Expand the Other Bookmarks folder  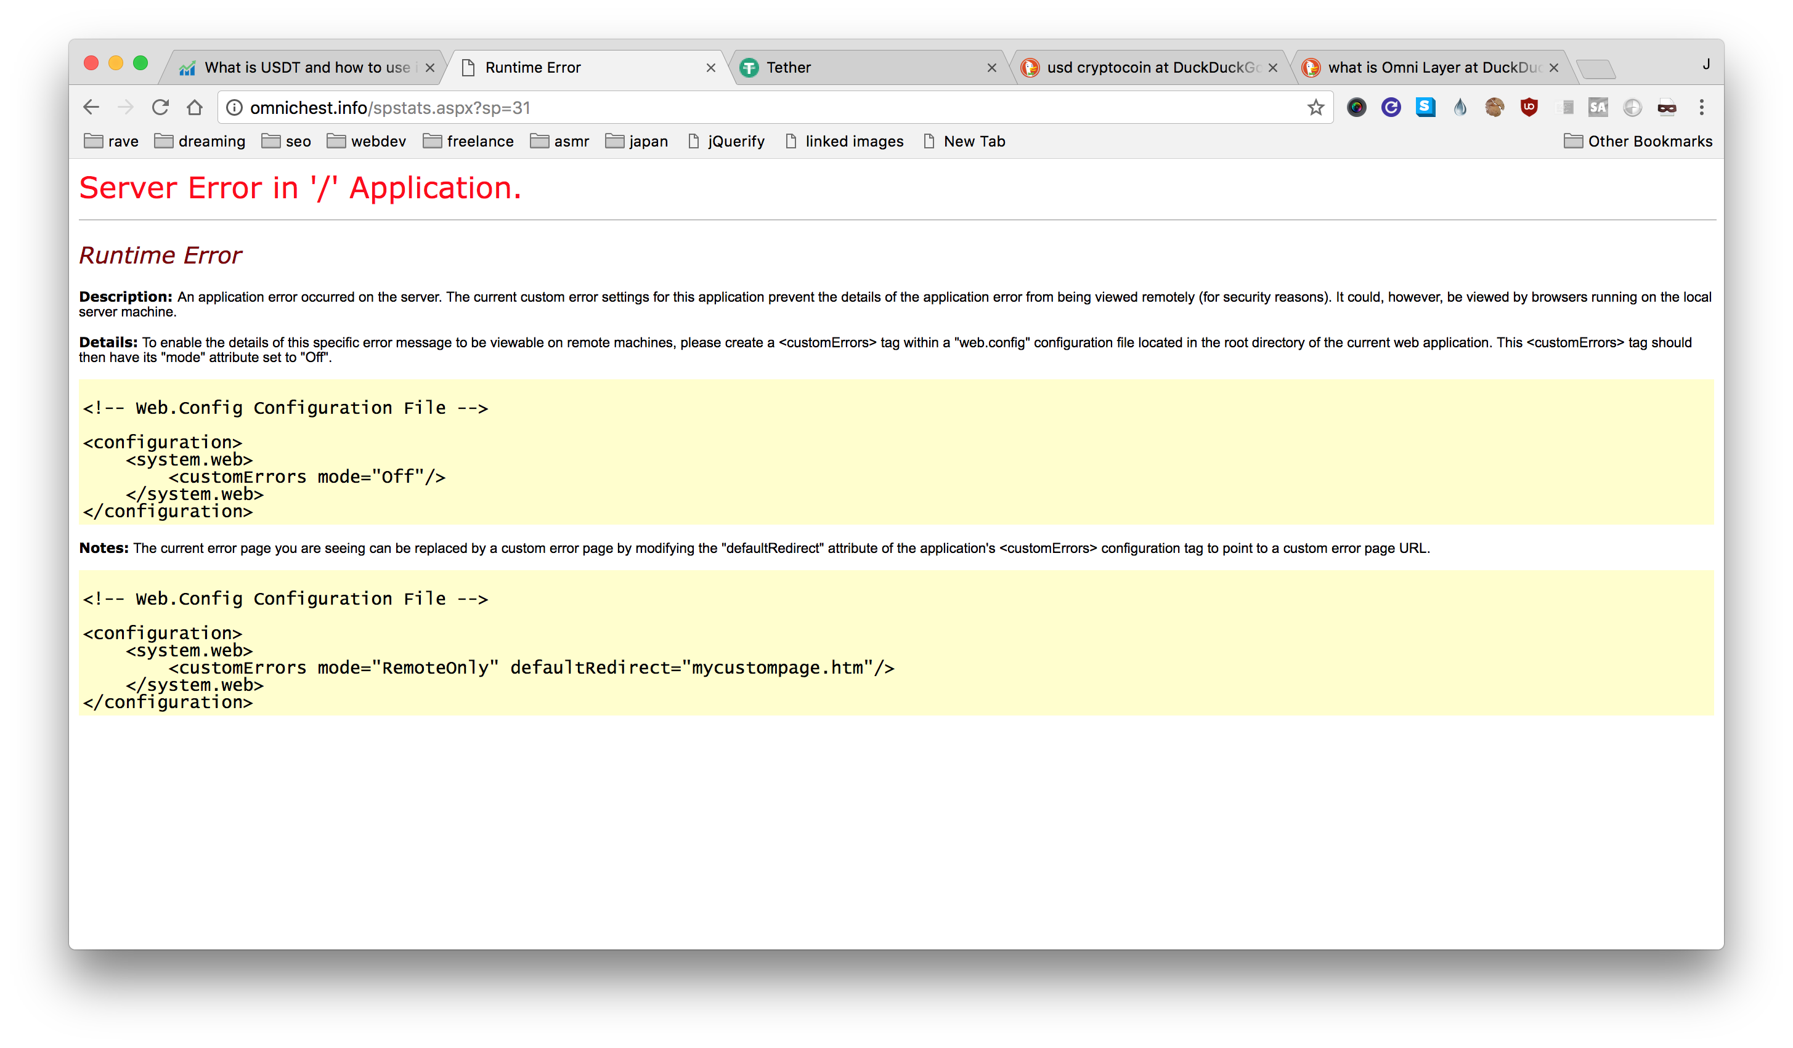1637,142
